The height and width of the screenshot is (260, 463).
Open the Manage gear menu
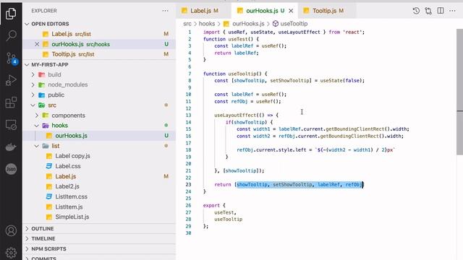pos(11,252)
